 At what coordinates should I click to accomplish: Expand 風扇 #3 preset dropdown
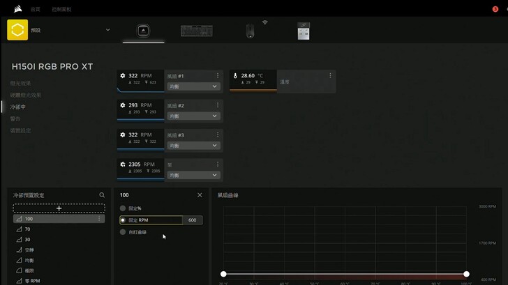(194, 146)
